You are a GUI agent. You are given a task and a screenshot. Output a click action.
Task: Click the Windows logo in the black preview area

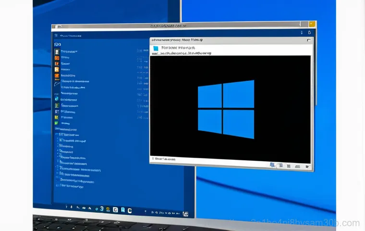coord(226,109)
